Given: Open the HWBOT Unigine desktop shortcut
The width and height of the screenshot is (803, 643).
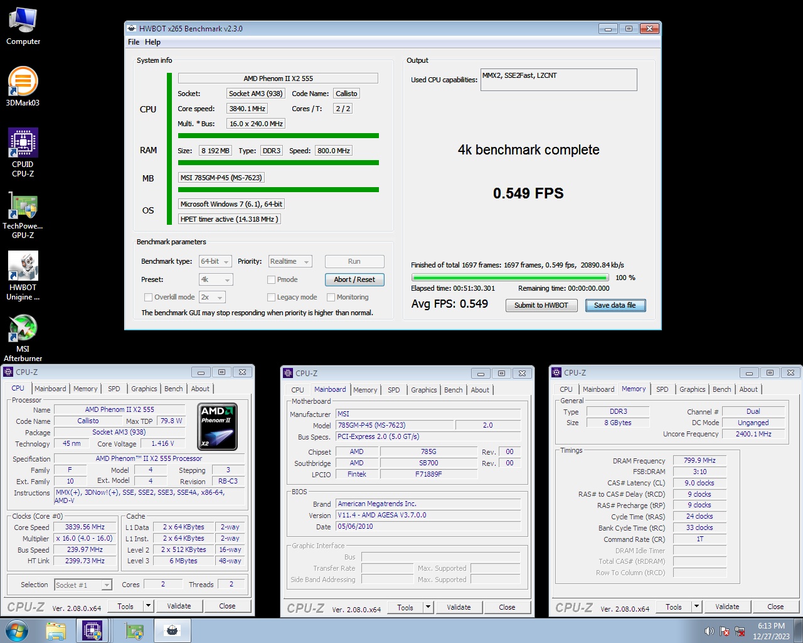Looking at the screenshot, I should point(23,276).
